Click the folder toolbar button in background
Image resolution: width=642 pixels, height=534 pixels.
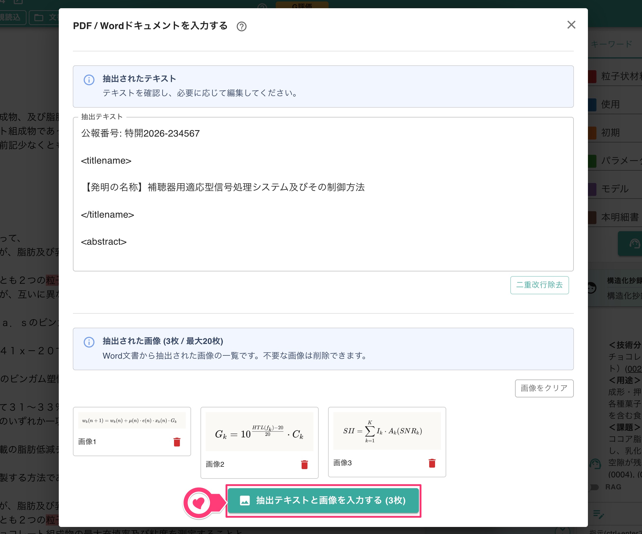tap(44, 17)
